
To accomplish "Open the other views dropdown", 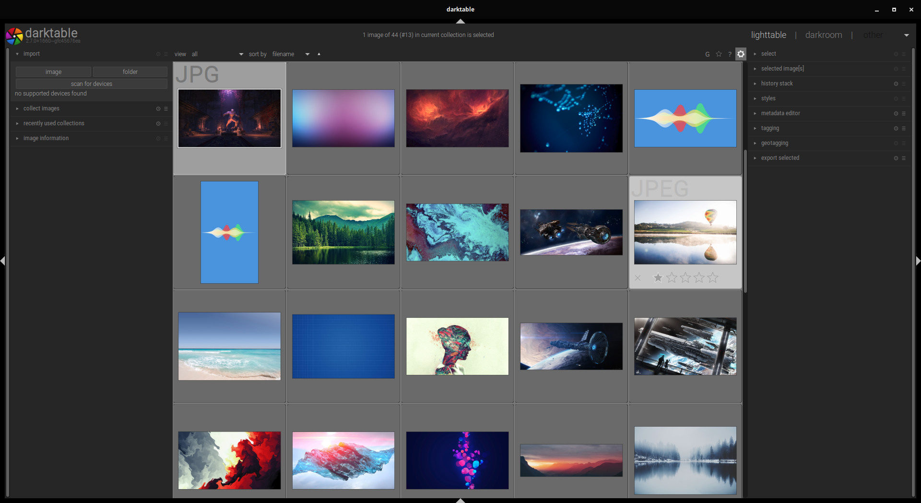I will (906, 35).
